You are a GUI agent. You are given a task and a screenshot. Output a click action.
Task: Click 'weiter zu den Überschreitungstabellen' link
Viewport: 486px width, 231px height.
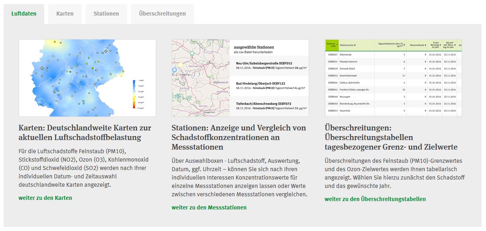375,199
